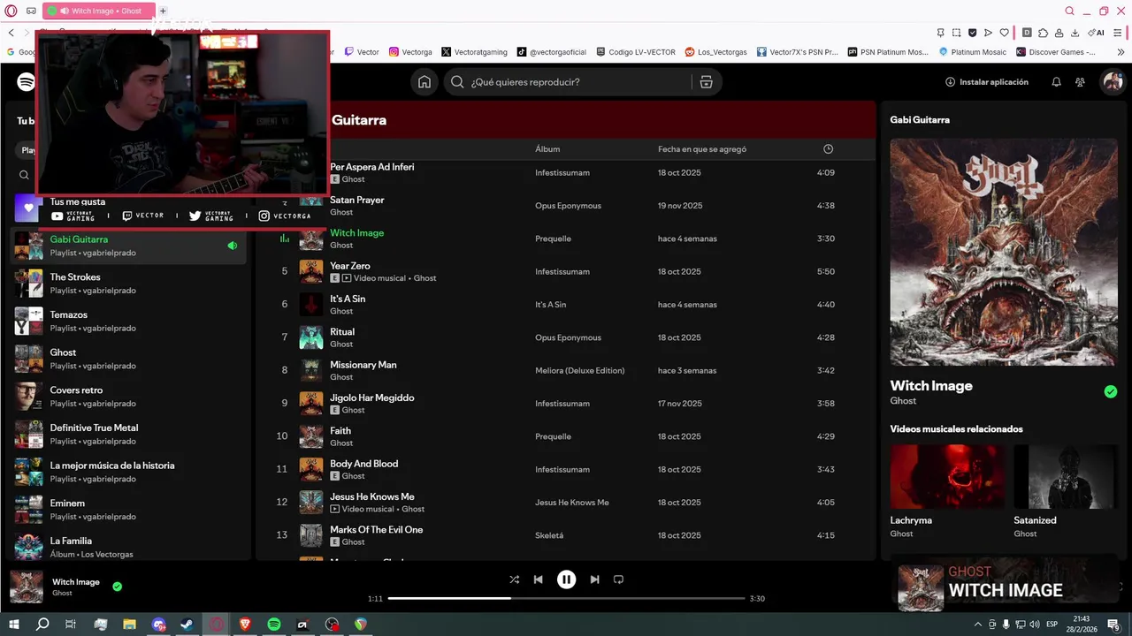The image size is (1132, 636).
Task: Open Meliora (Deluxe Edition) album link
Action: [579, 370]
